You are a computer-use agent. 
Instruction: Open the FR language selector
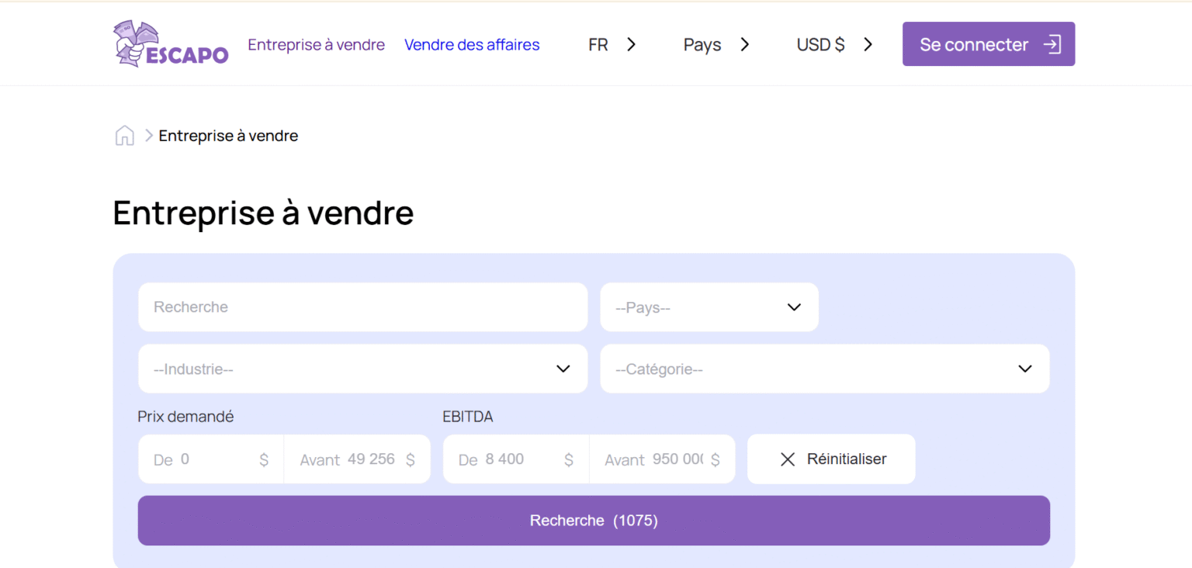598,45
